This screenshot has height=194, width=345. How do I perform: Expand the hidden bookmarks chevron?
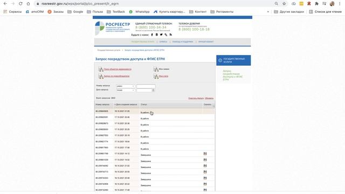pyautogui.click(x=268, y=12)
